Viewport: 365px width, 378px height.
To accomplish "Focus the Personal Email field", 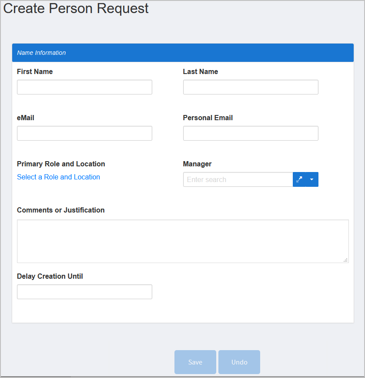I will (251, 133).
